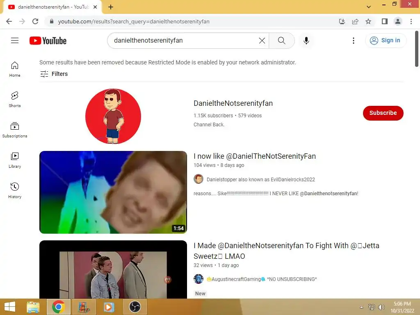Click the taskbar clock and date
Viewport: 420px width, 315px height.
click(402, 307)
